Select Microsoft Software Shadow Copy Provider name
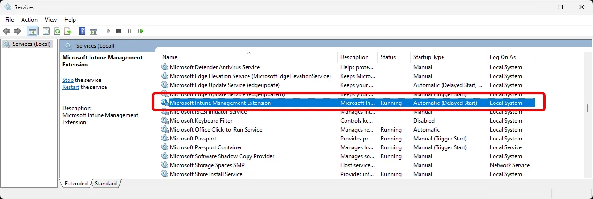593x199 pixels. 222,156
